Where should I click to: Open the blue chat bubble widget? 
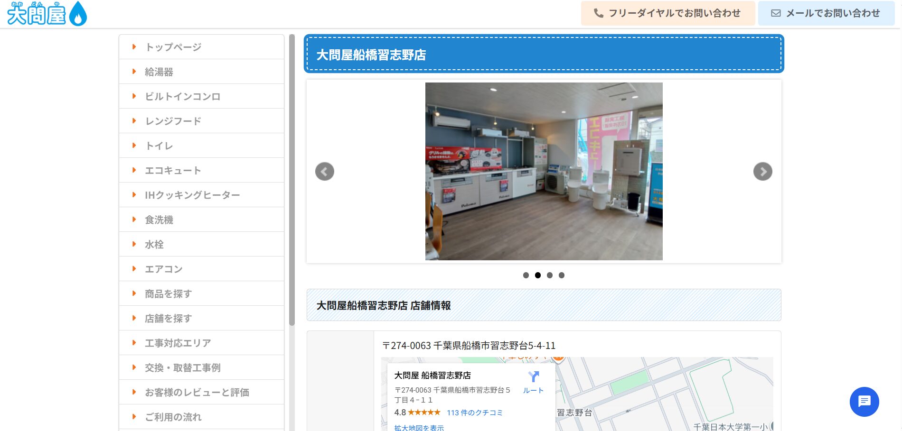click(x=864, y=402)
